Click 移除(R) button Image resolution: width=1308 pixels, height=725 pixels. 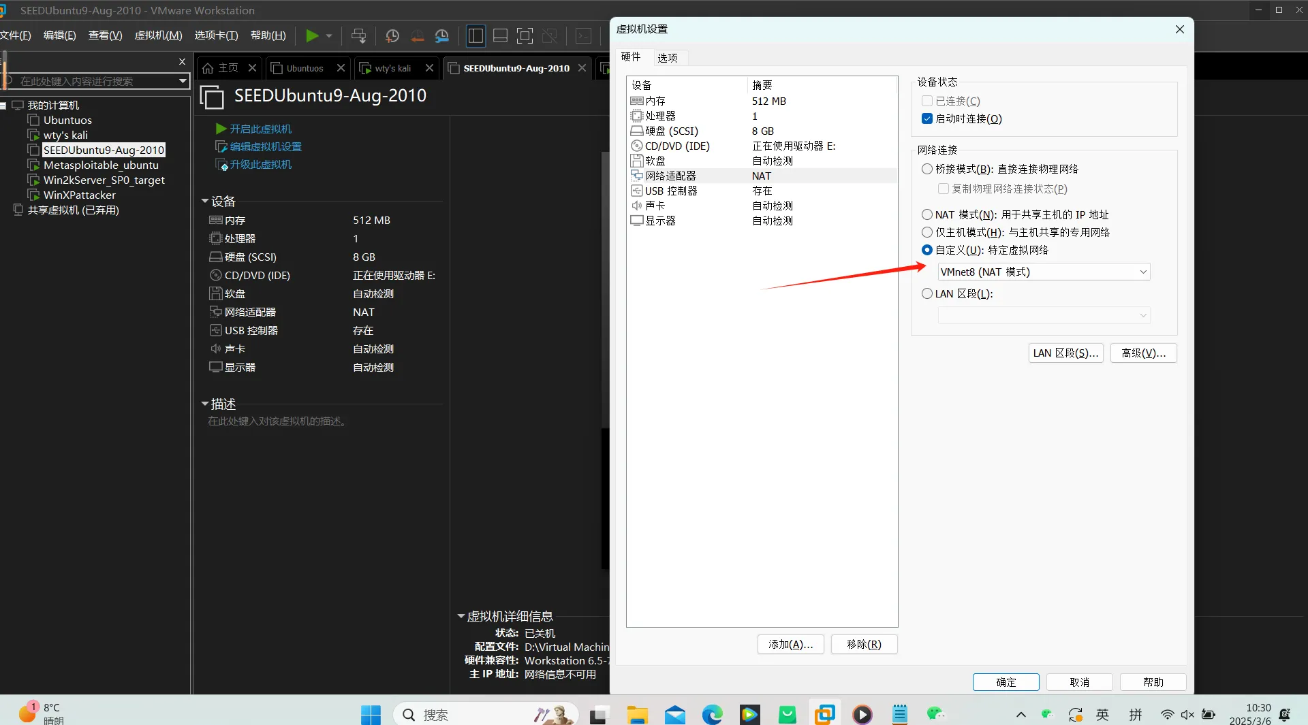[x=865, y=644]
